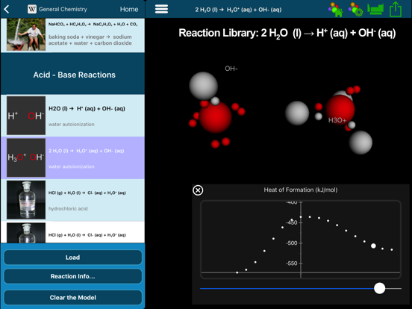Click the Home link in header
This screenshot has width=412, height=309.
click(129, 9)
